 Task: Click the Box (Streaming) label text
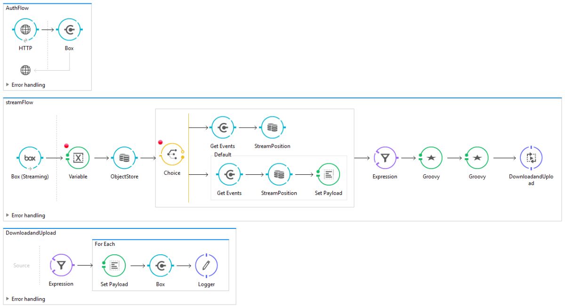click(x=30, y=177)
